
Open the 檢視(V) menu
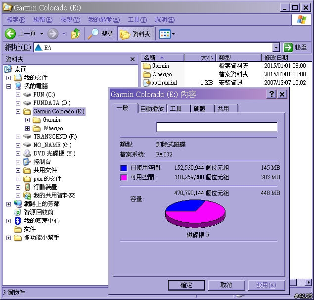[70, 20]
